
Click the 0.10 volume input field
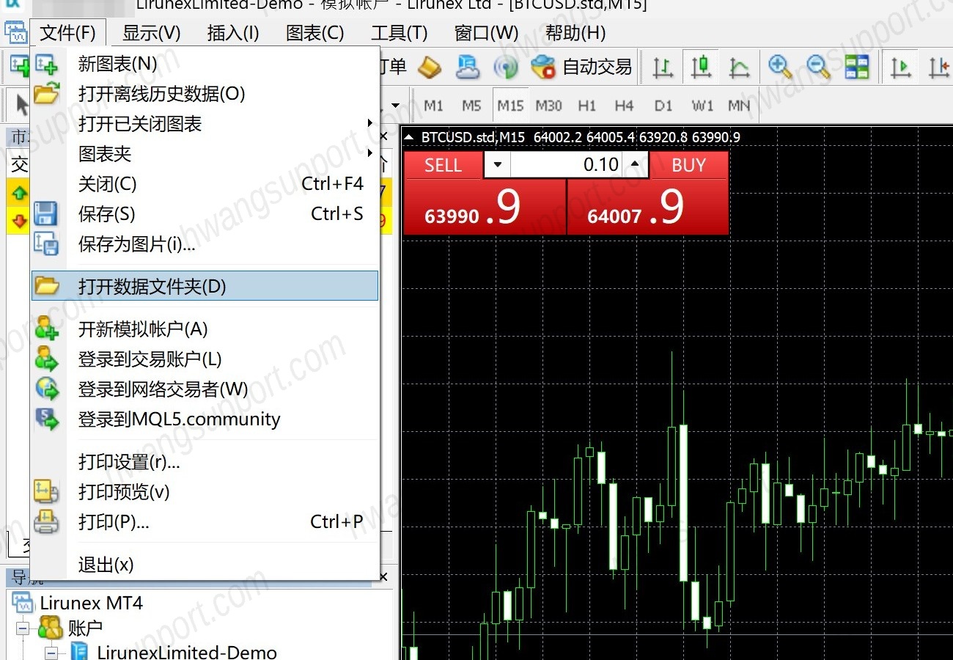pos(566,165)
